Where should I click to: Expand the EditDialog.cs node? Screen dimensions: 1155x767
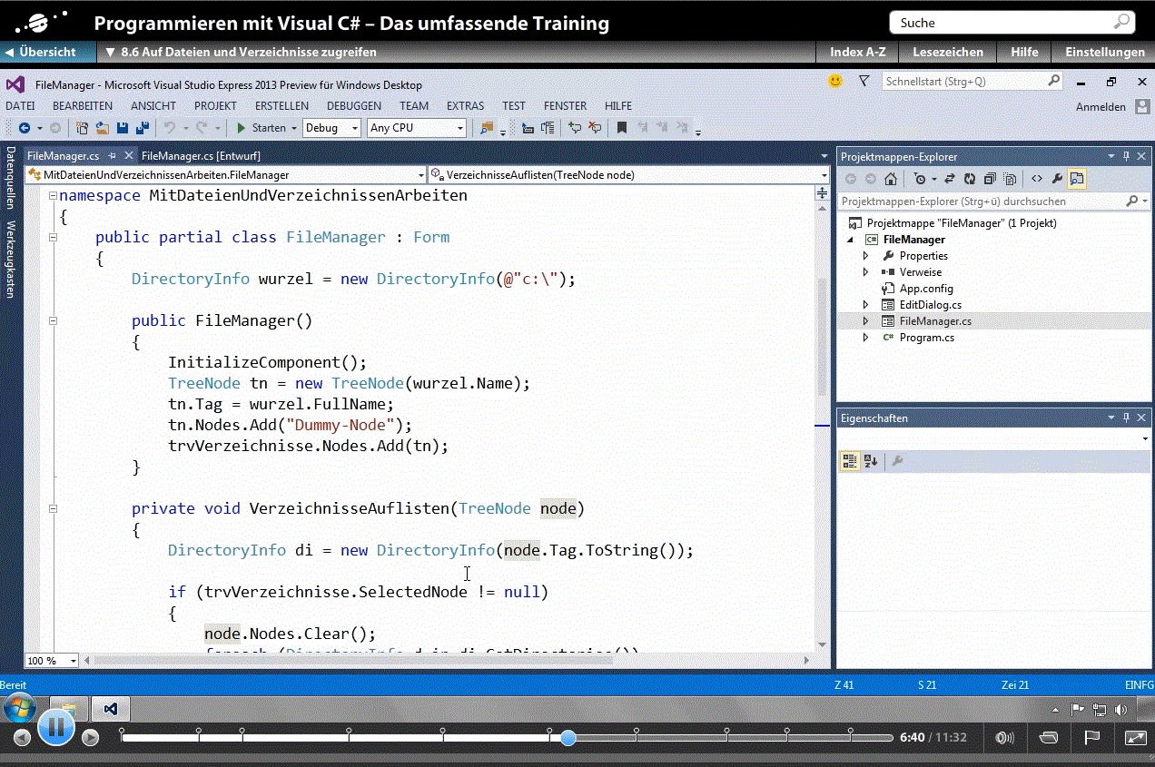(866, 305)
